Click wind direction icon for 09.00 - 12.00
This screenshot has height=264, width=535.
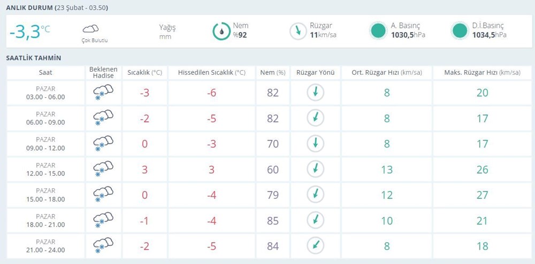(315, 143)
